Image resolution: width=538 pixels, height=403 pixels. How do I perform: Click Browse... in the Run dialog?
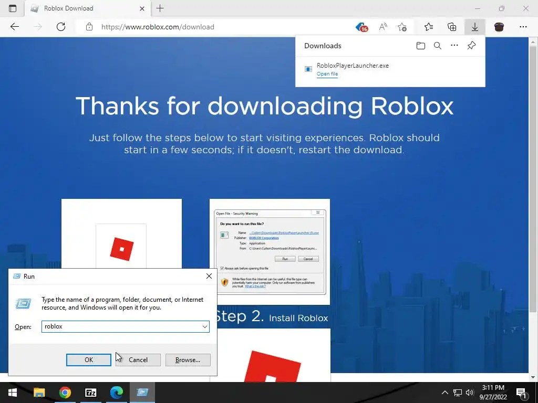[x=188, y=360]
